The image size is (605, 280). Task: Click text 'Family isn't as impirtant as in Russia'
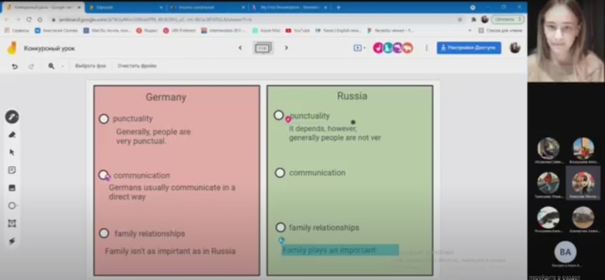pyautogui.click(x=170, y=251)
